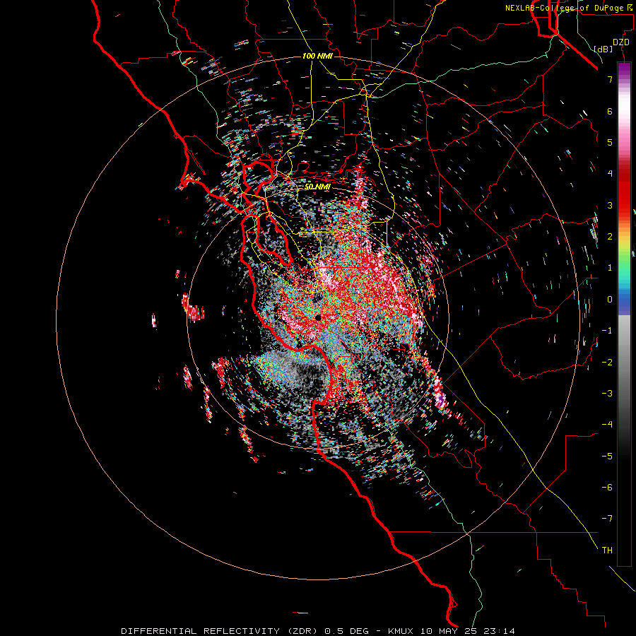Click the positive 3 value on the scale

pyautogui.click(x=610, y=205)
